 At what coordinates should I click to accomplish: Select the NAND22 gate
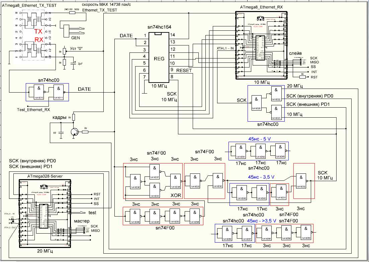(276, 94)
